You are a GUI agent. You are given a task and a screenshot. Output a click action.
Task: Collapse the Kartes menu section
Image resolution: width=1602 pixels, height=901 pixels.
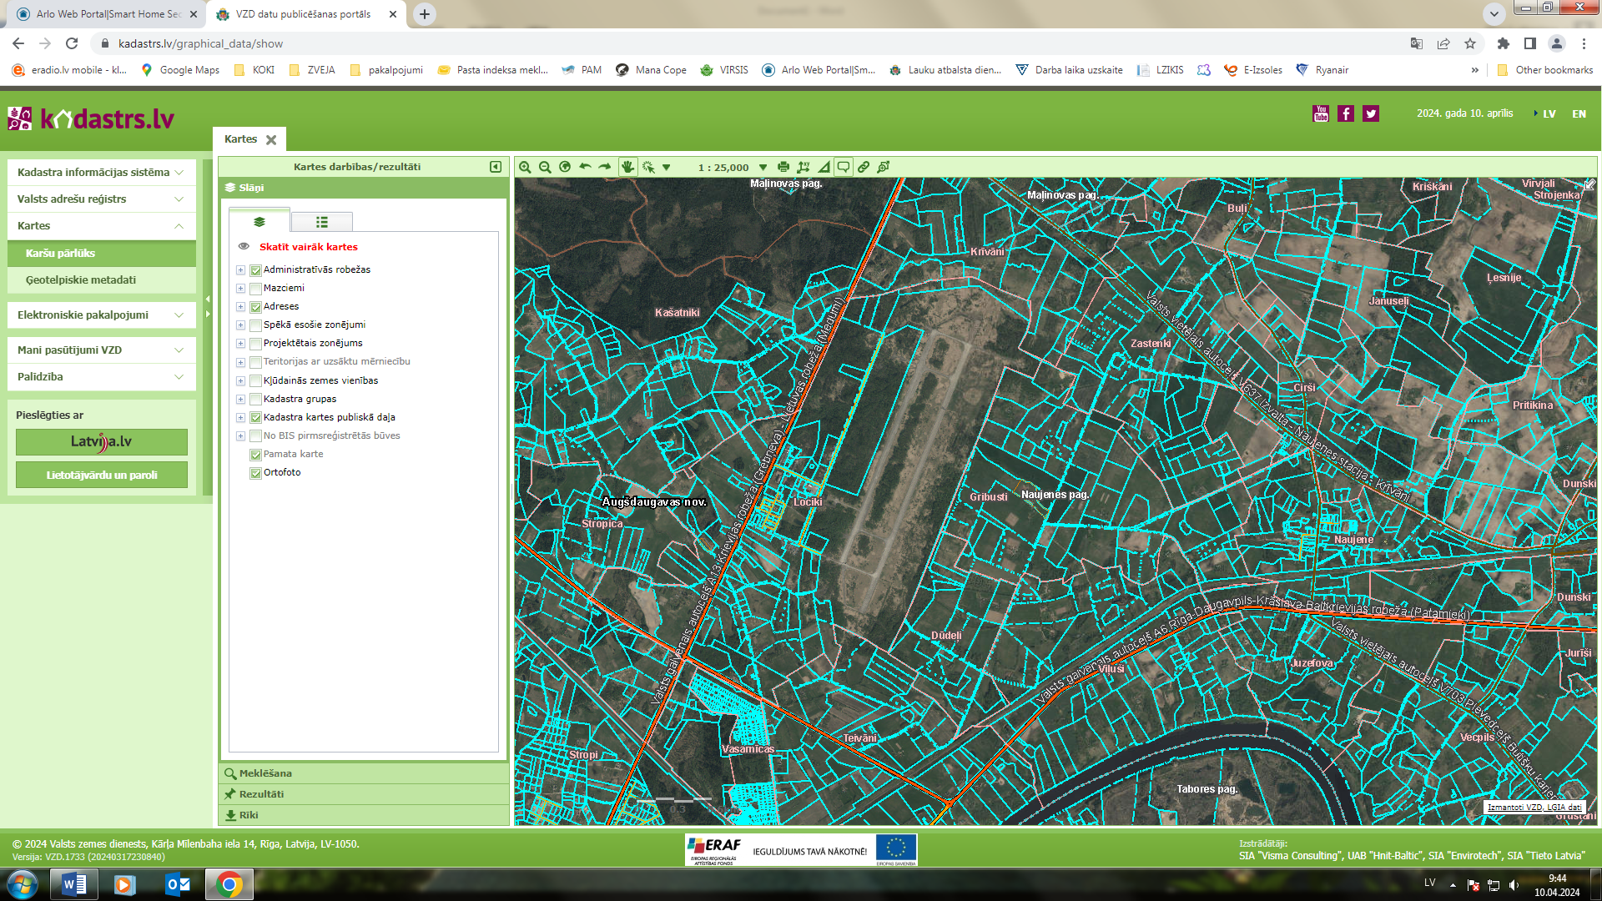(101, 225)
